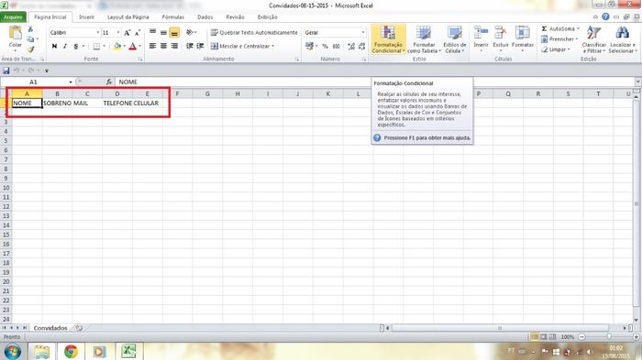
Task: Click the decrease indent icon
Action: 190,46
